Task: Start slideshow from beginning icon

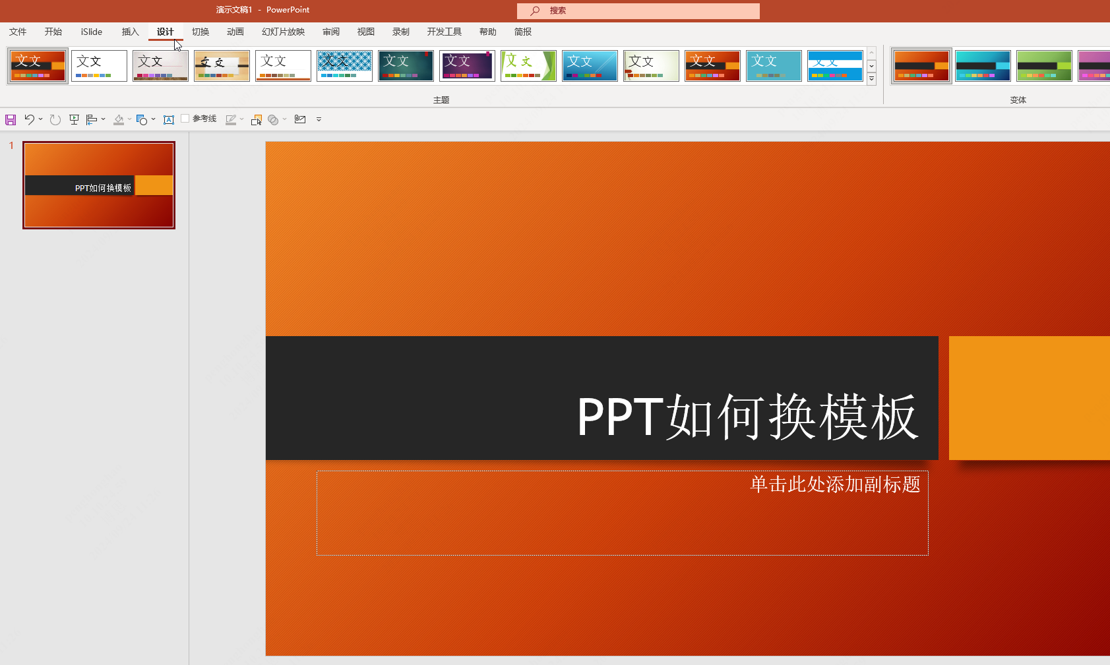Action: tap(74, 119)
